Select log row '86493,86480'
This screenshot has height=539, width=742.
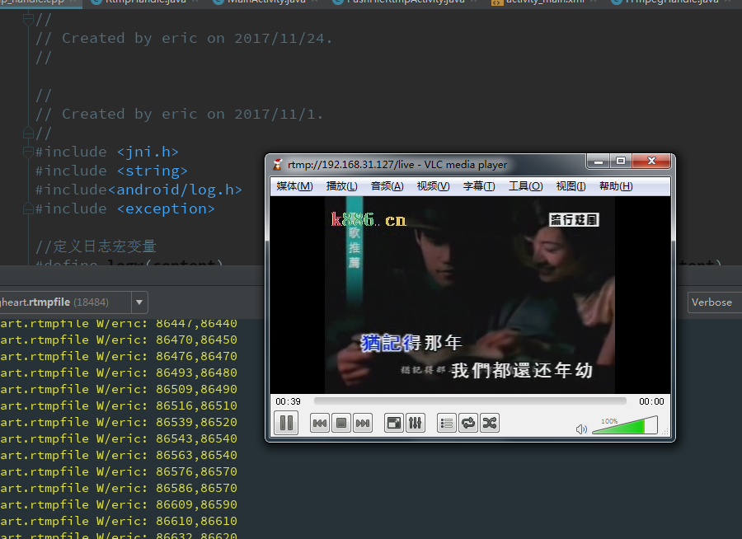coord(119,373)
